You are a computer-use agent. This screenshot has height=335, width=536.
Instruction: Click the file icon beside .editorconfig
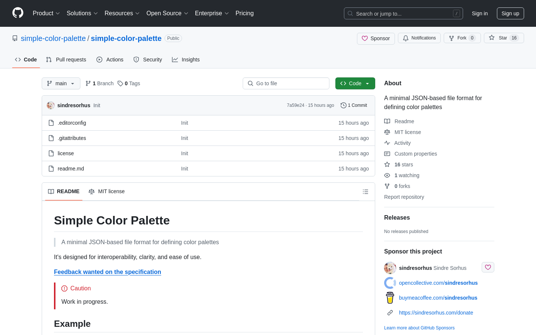51,123
